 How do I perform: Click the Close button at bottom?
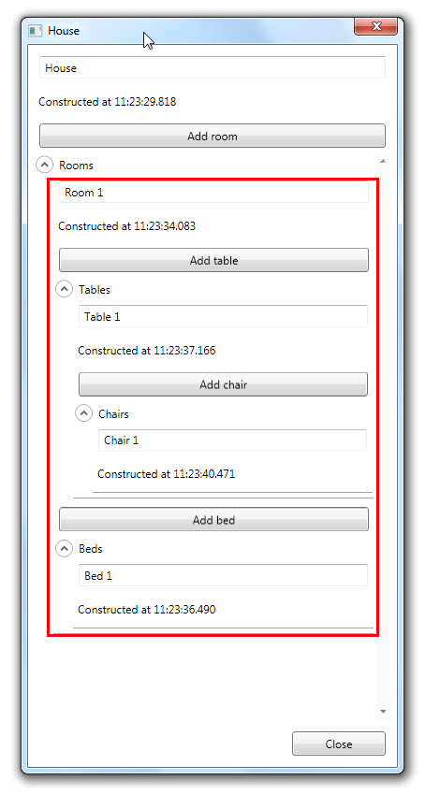(x=339, y=743)
